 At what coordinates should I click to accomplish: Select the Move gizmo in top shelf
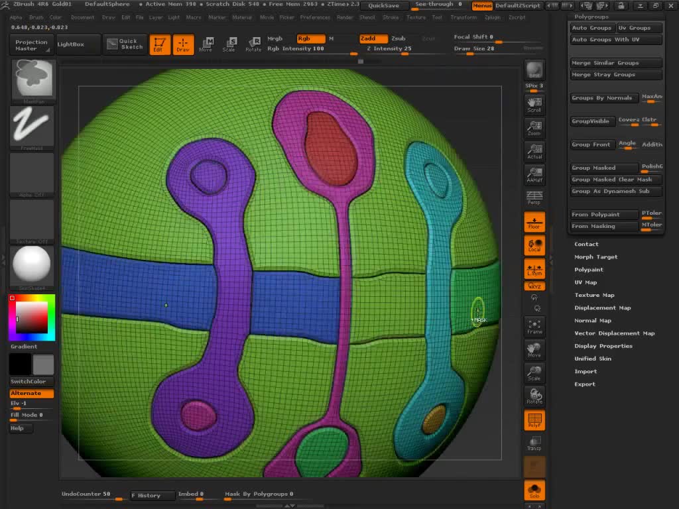206,44
